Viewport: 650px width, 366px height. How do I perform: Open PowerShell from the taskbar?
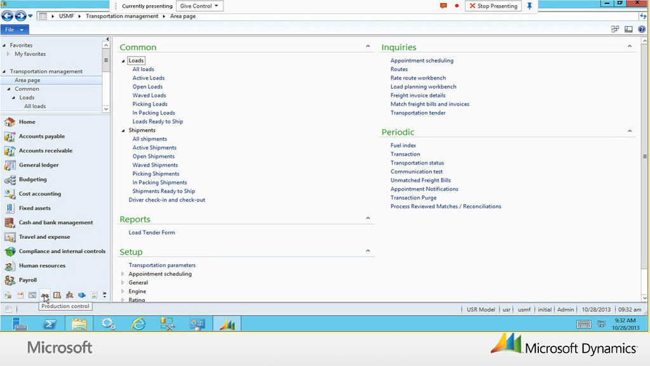[x=50, y=323]
